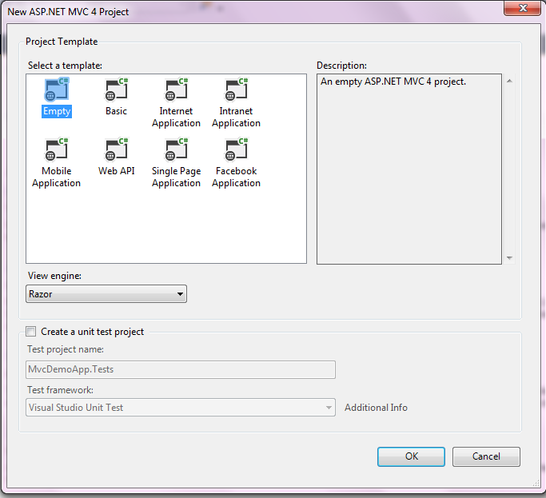546x498 pixels.
Task: Click the Test project name field
Action: point(181,369)
